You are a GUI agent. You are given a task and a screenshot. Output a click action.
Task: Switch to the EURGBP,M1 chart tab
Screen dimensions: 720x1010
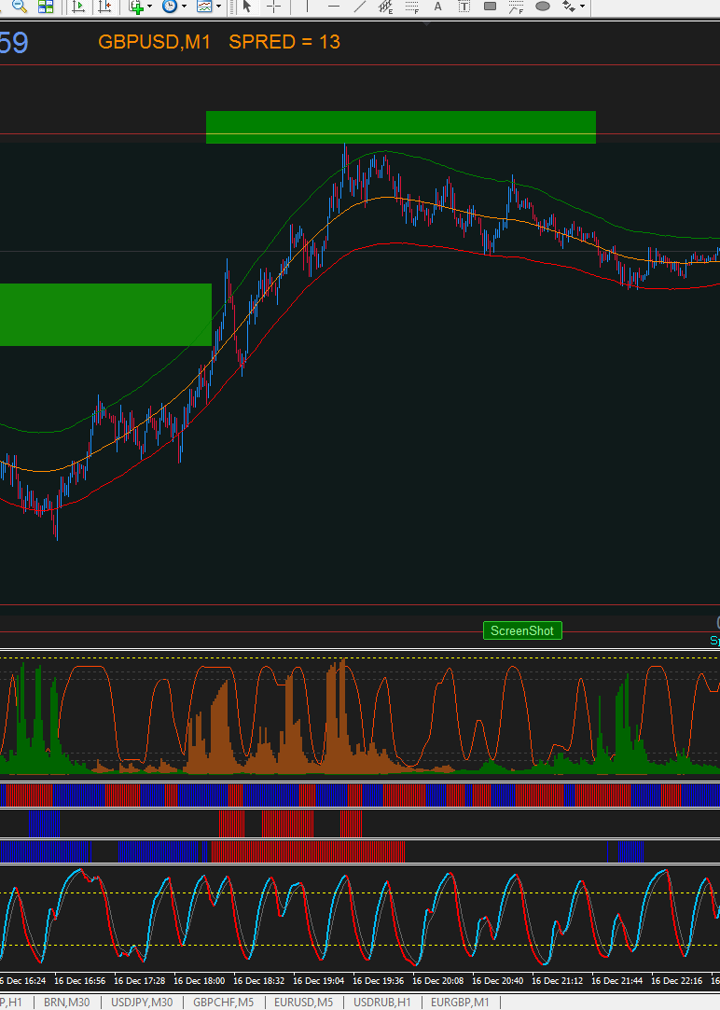pos(460,1003)
